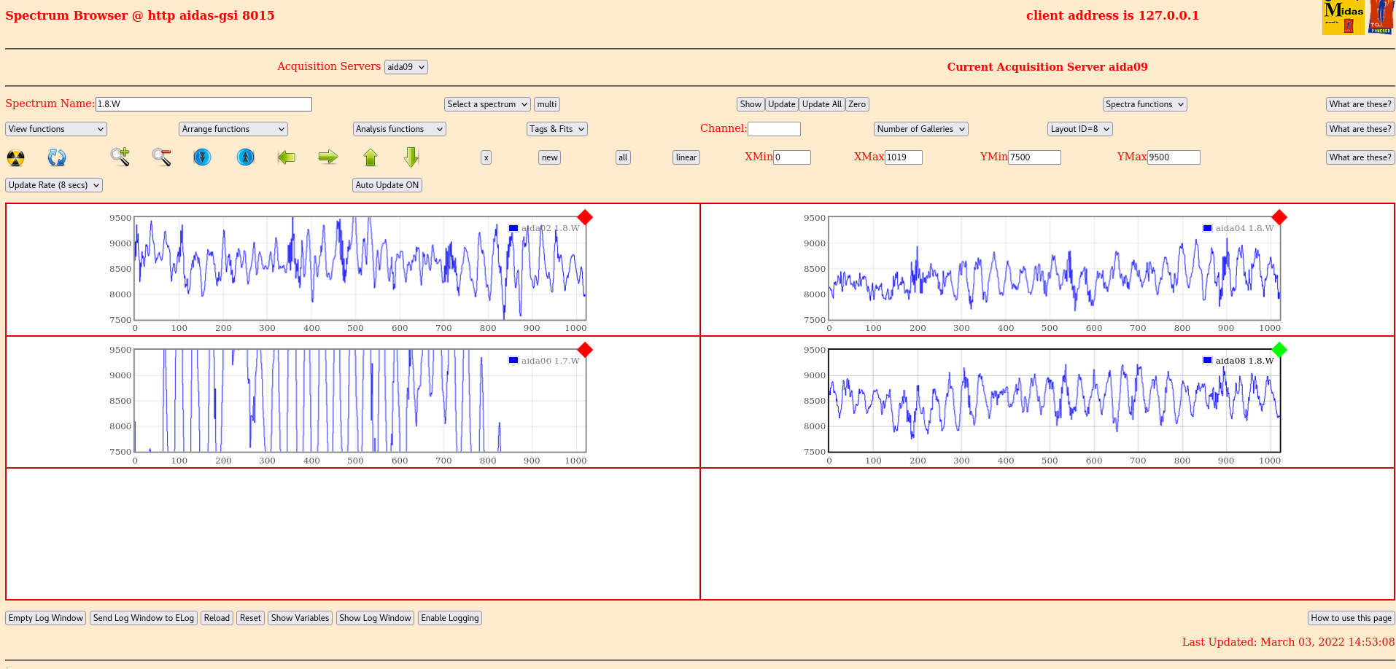Open the Analysis functions menu
The width and height of the screenshot is (1396, 669).
[x=399, y=129]
